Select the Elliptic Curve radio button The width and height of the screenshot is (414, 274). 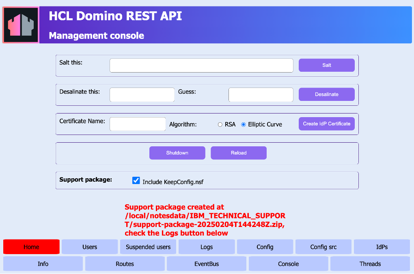pos(244,124)
